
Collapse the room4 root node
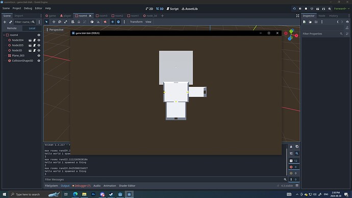[4, 35]
